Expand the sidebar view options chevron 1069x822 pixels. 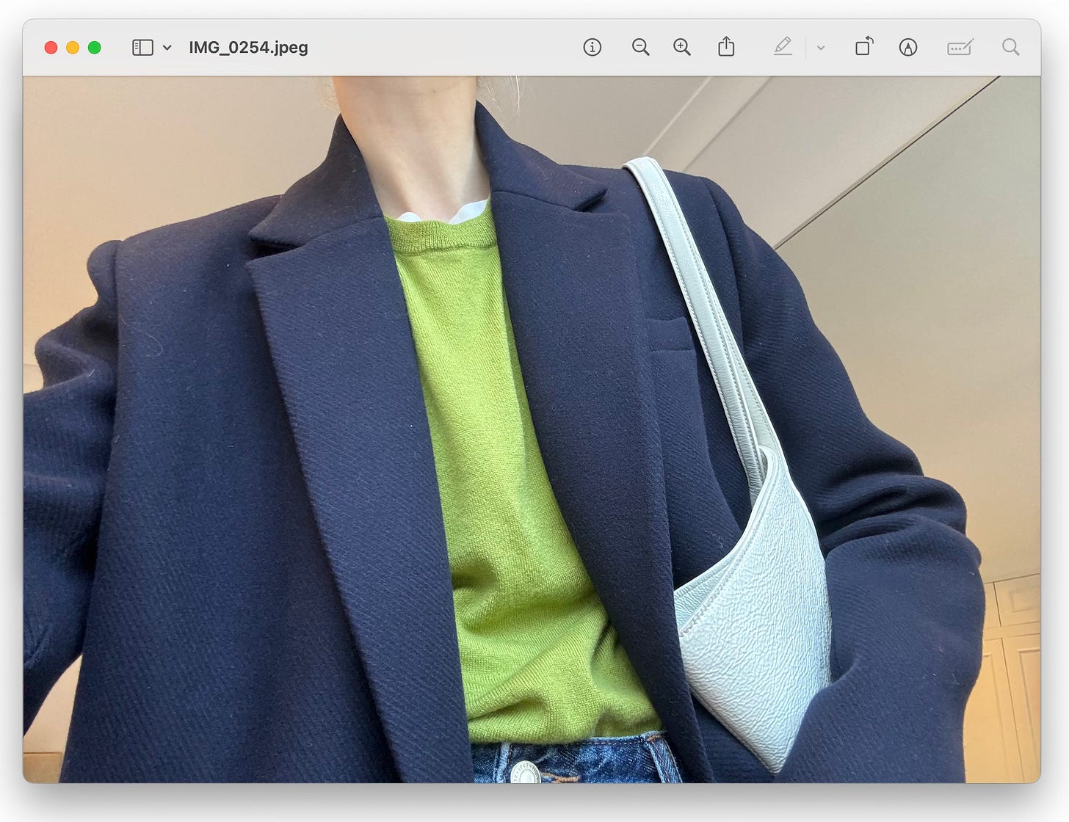[x=167, y=48]
